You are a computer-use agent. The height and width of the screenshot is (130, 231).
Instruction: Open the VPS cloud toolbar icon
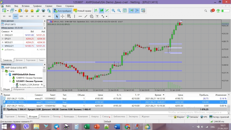click(x=43, y=11)
